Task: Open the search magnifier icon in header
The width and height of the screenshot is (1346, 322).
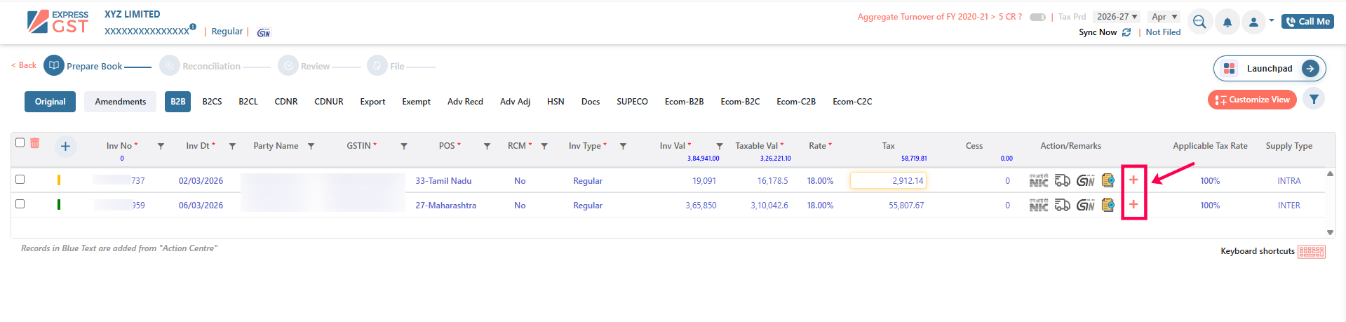Action: tap(1199, 22)
